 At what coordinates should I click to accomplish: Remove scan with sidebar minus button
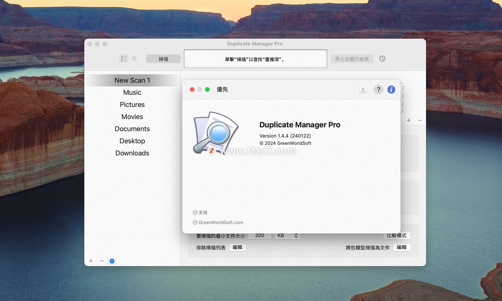(102, 261)
